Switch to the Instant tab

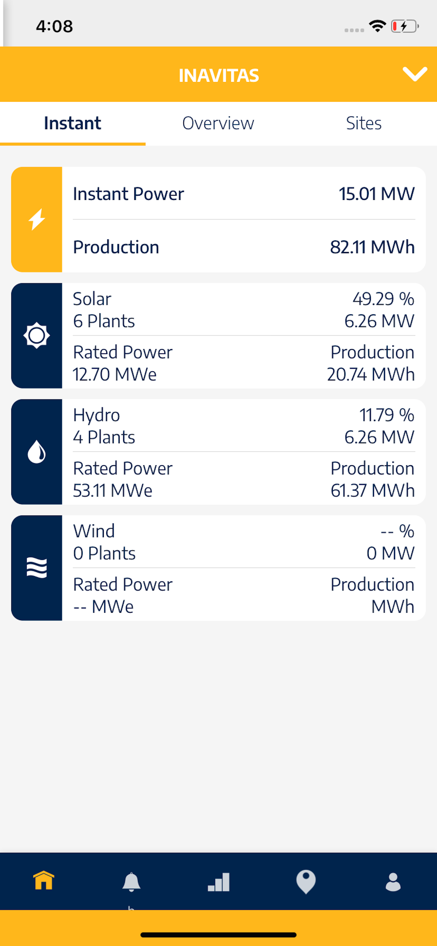click(73, 123)
